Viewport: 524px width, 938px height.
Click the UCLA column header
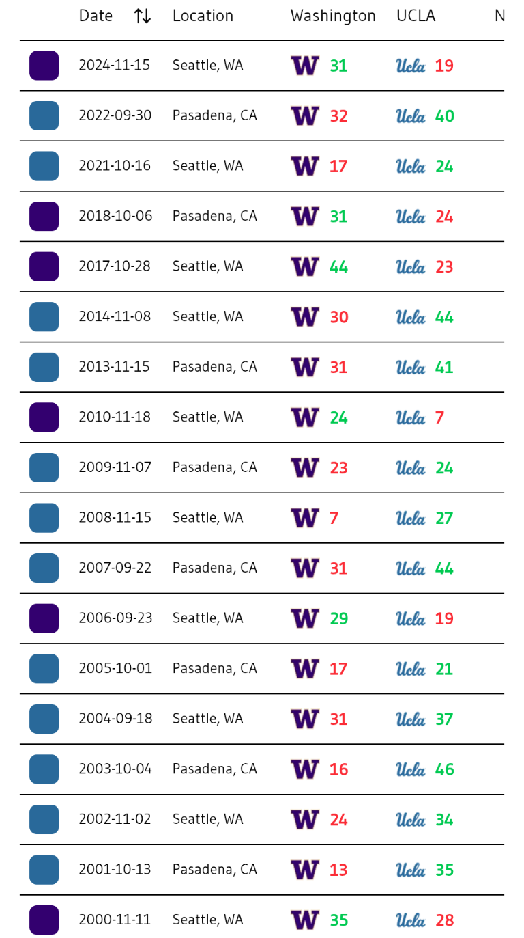pyautogui.click(x=416, y=16)
